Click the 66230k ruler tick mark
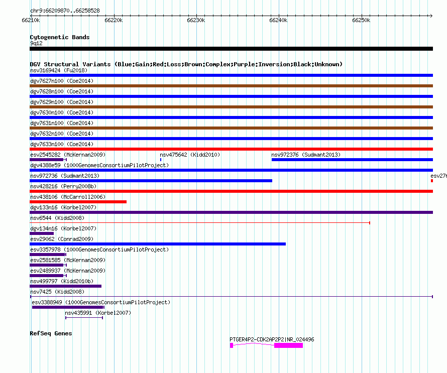The image size is (447, 373). pos(196,16)
